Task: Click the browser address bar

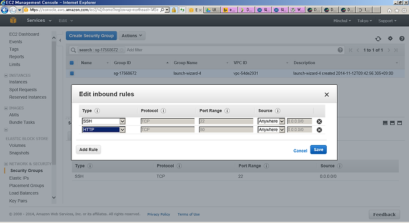Action: (94, 10)
